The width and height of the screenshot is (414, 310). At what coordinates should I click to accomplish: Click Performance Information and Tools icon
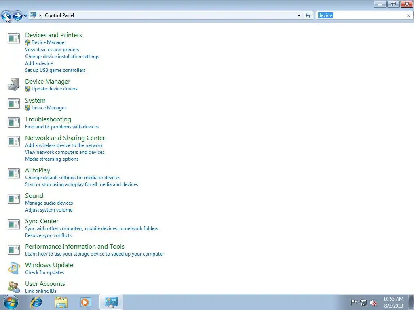[x=14, y=249]
